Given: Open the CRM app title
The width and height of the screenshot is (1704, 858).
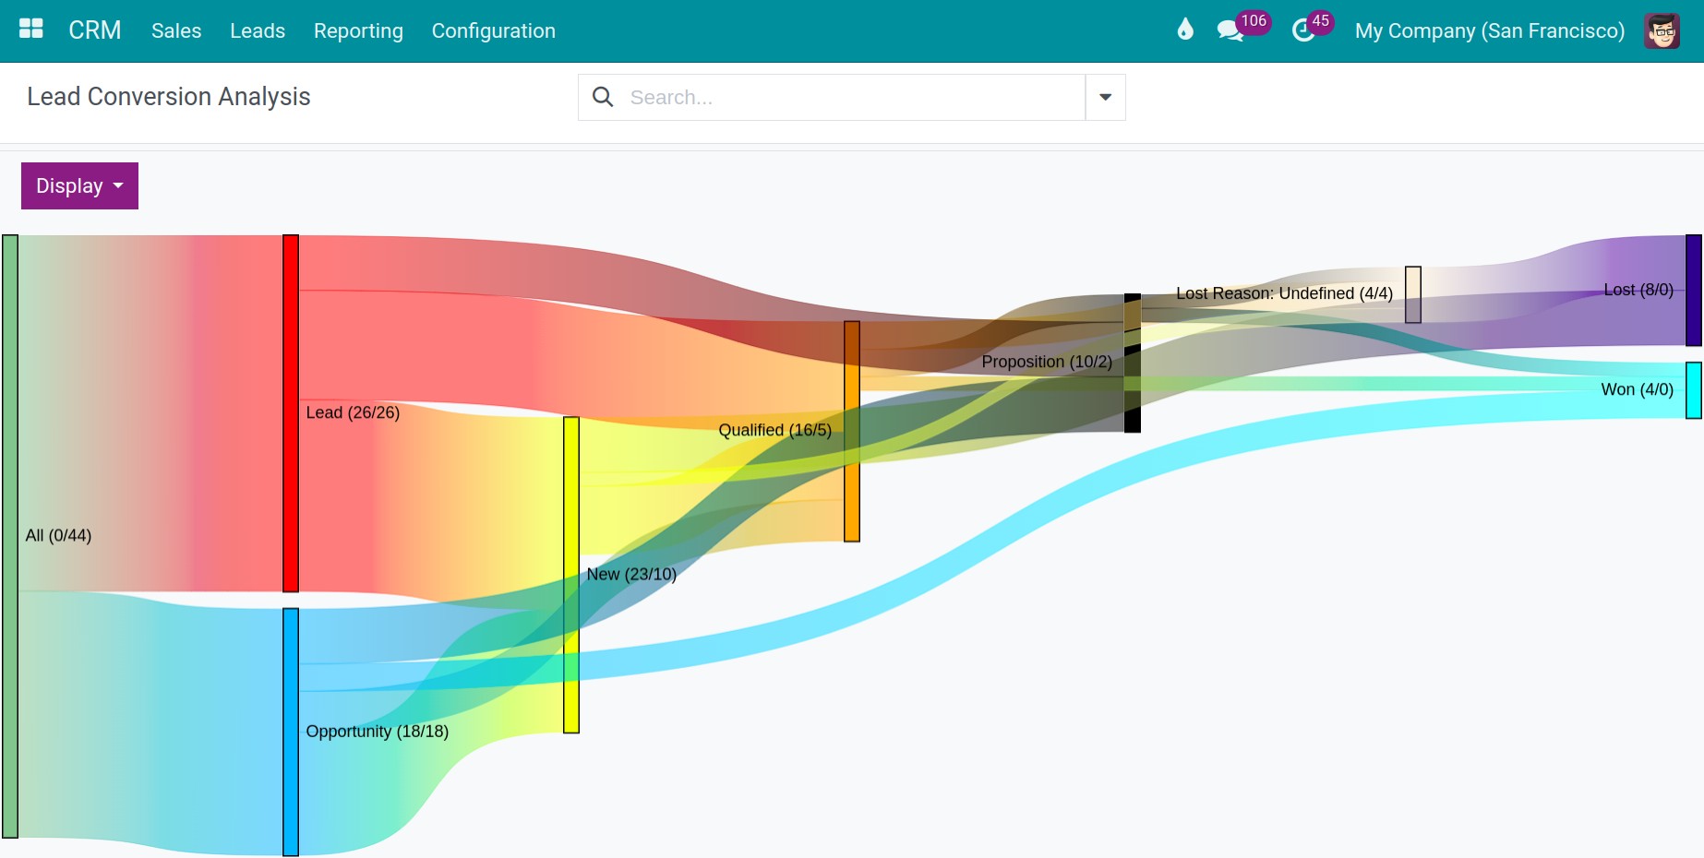Looking at the screenshot, I should 95,30.
